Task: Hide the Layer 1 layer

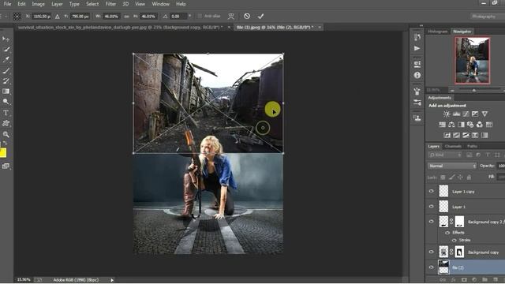Action: tap(432, 207)
